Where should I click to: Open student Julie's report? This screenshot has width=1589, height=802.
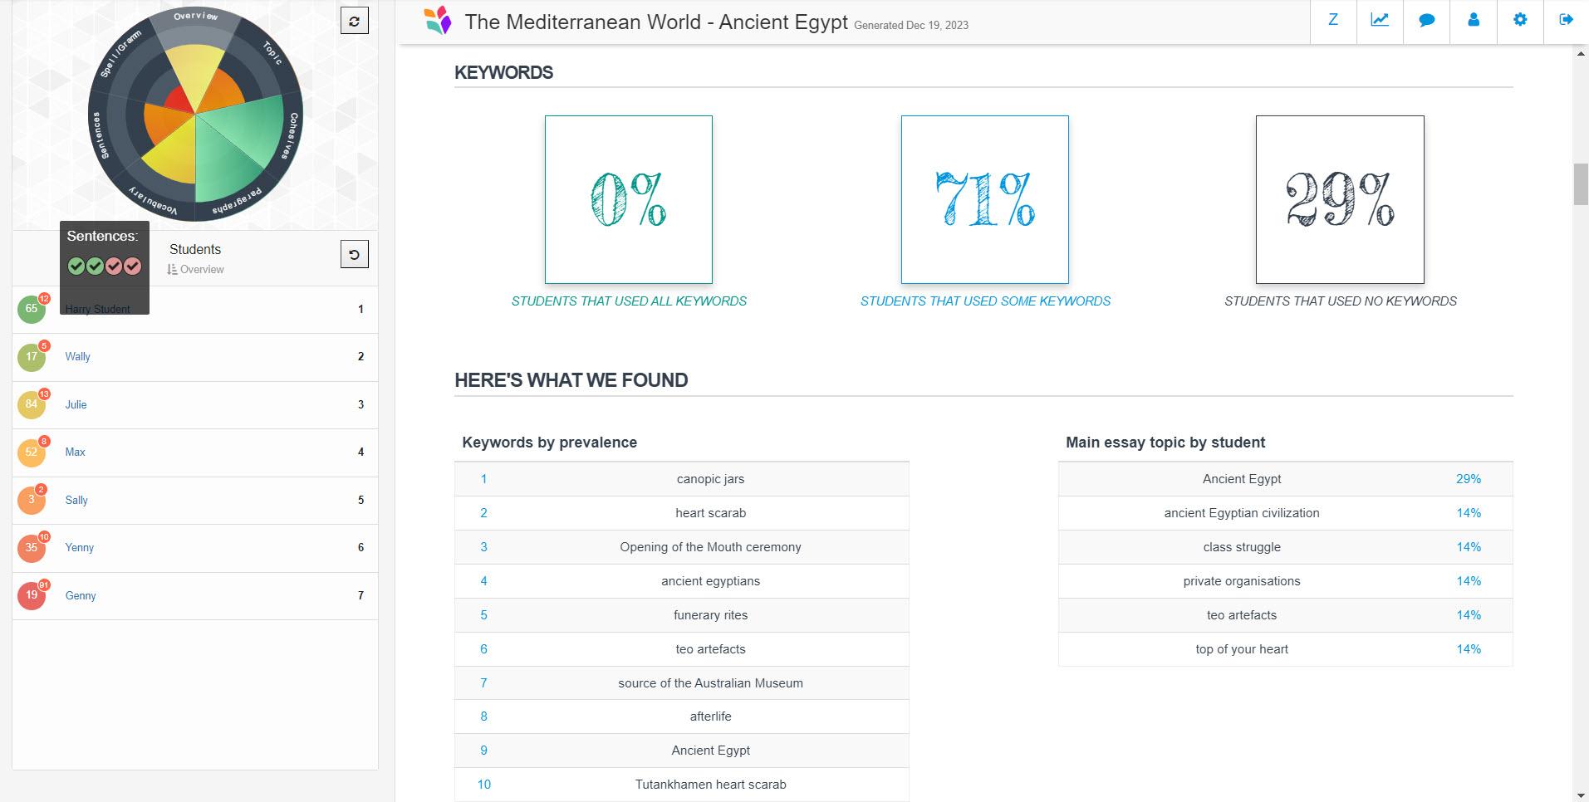pos(76,405)
